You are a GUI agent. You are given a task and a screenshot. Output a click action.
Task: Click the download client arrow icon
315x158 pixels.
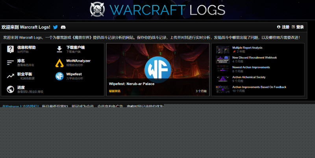59,49
